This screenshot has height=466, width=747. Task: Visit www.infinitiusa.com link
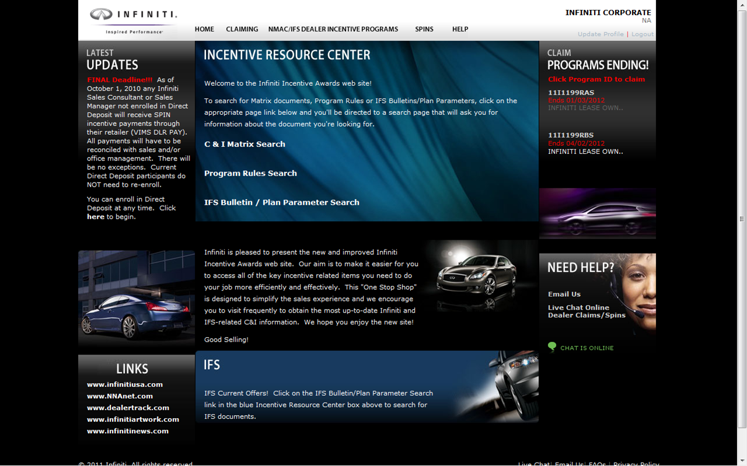tap(125, 384)
